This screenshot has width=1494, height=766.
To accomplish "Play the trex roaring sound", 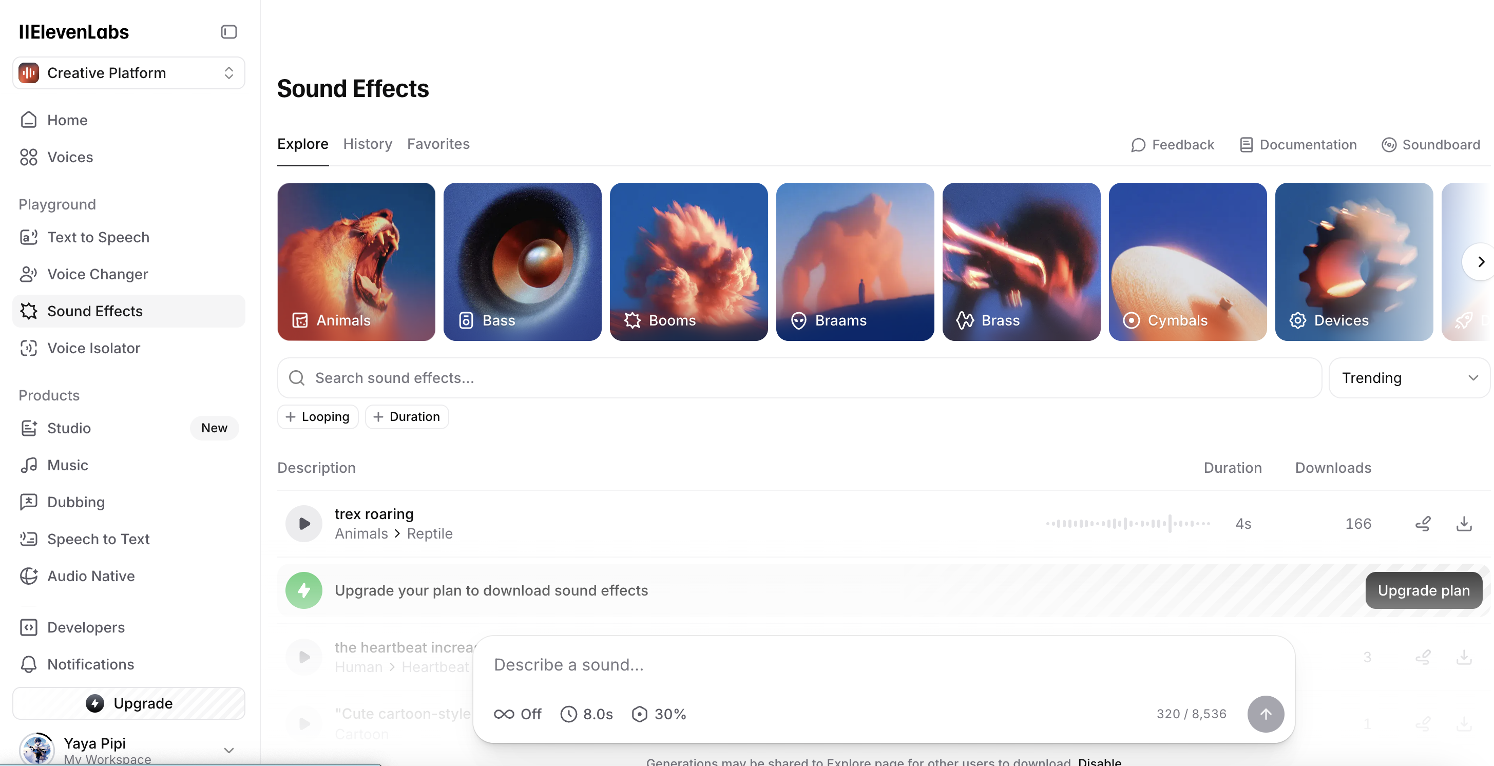I will 303,524.
